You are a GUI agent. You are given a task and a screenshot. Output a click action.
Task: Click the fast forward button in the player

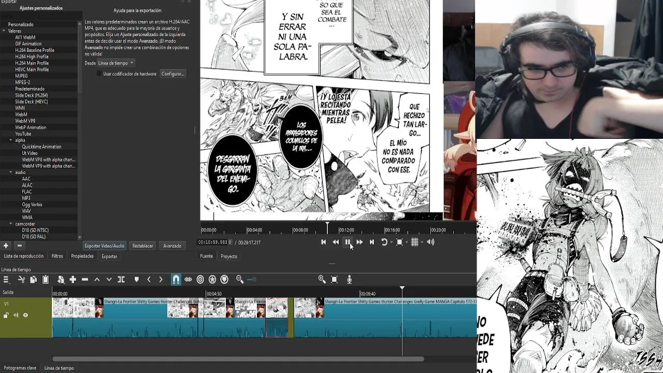pyautogui.click(x=359, y=242)
